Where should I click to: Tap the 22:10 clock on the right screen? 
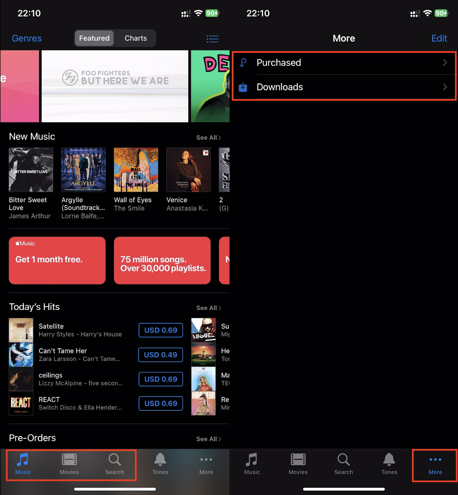tap(258, 13)
